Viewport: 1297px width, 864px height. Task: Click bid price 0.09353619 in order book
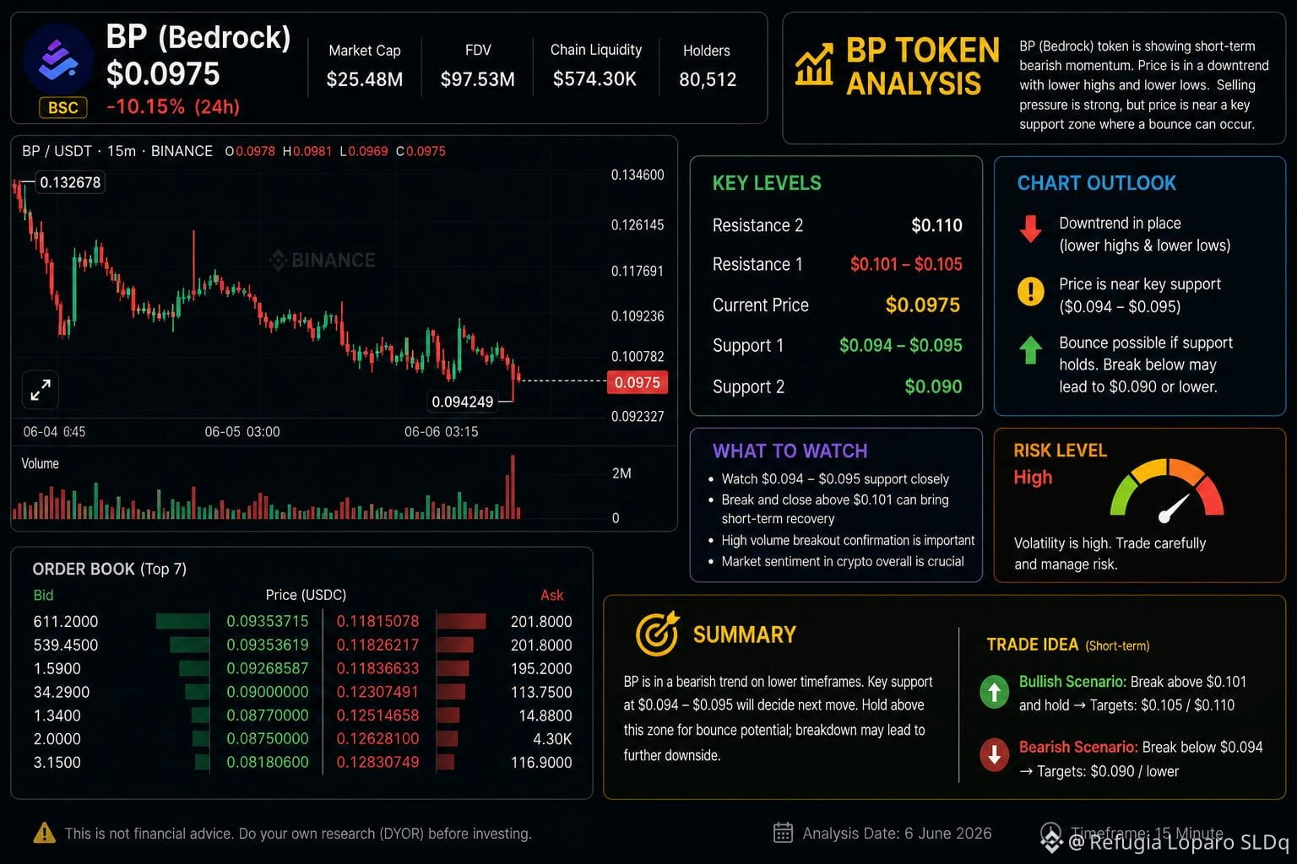click(x=268, y=645)
